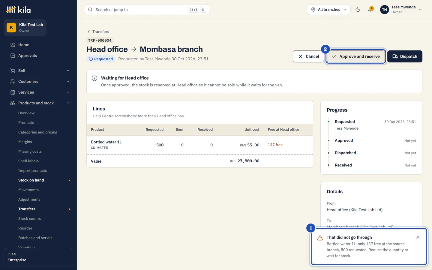Open Missing costs page
Image resolution: width=432 pixels, height=270 pixels.
click(x=30, y=151)
